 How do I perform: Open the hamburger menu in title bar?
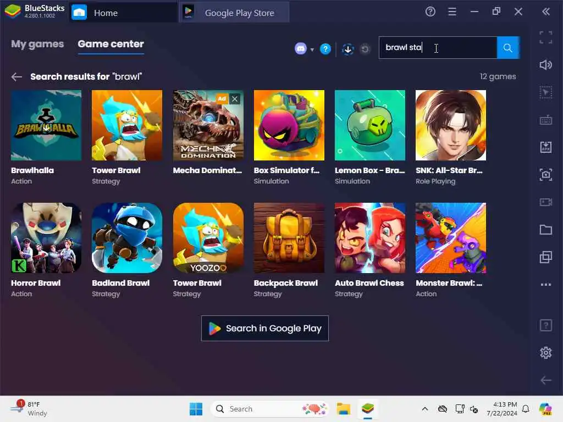click(452, 12)
